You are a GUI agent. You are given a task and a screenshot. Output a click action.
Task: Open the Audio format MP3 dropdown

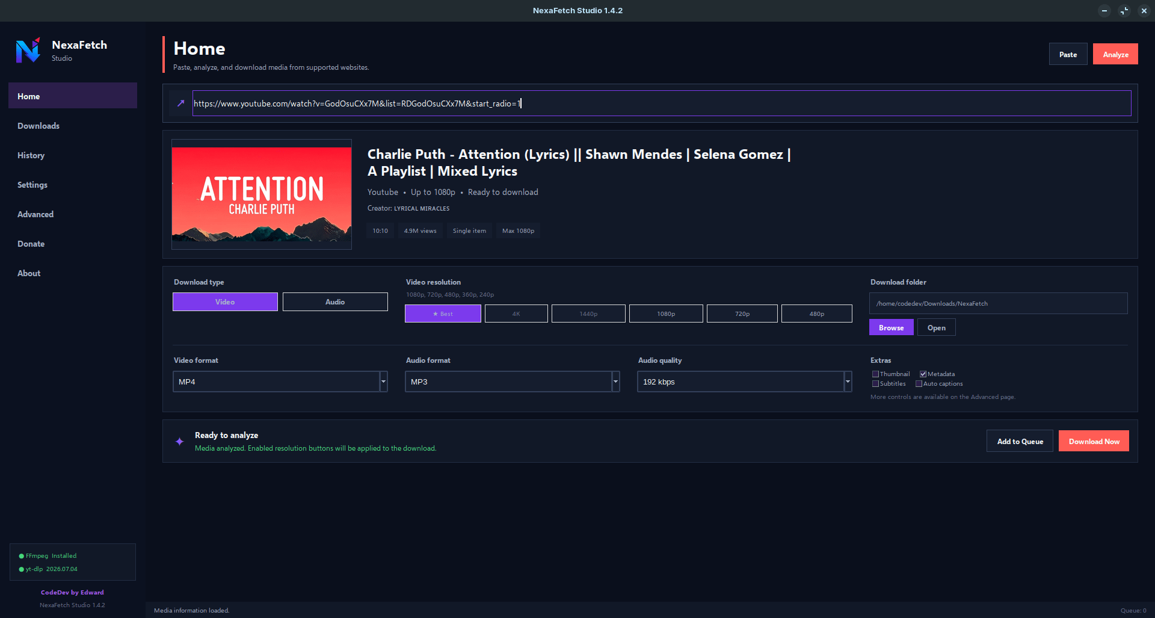[513, 382]
